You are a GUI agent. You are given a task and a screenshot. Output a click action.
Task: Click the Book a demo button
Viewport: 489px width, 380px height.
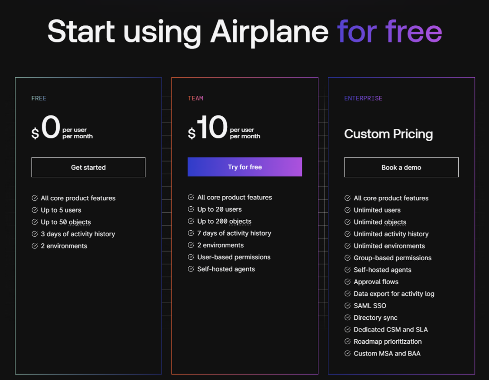pyautogui.click(x=401, y=167)
